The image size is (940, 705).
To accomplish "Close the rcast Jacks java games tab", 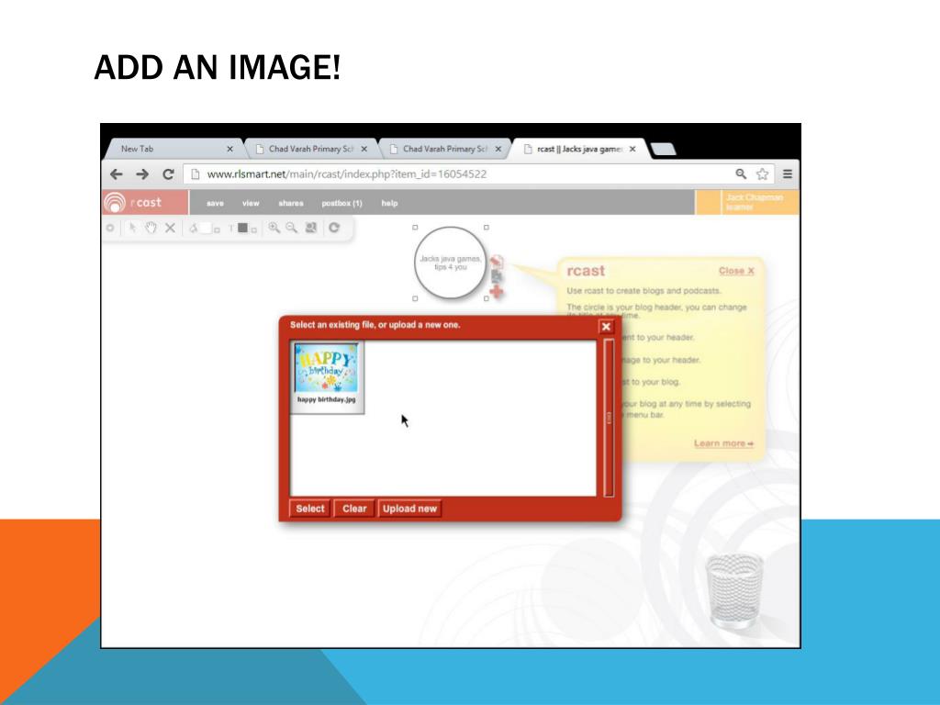I will 632,149.
